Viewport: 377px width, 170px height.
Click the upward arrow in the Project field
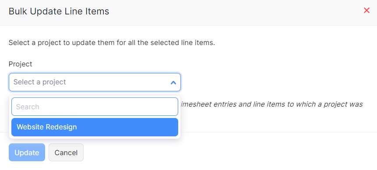click(x=173, y=83)
